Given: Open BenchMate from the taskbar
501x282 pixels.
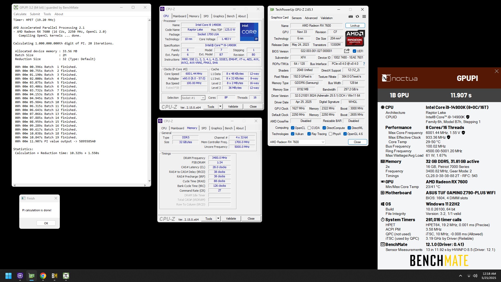Looking at the screenshot, I should coord(55,276).
